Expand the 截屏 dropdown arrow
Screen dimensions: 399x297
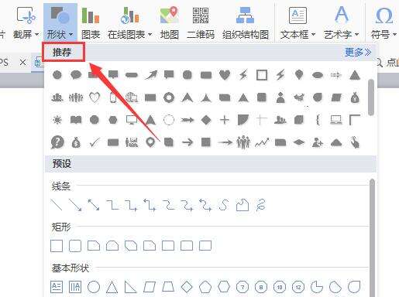click(x=36, y=34)
